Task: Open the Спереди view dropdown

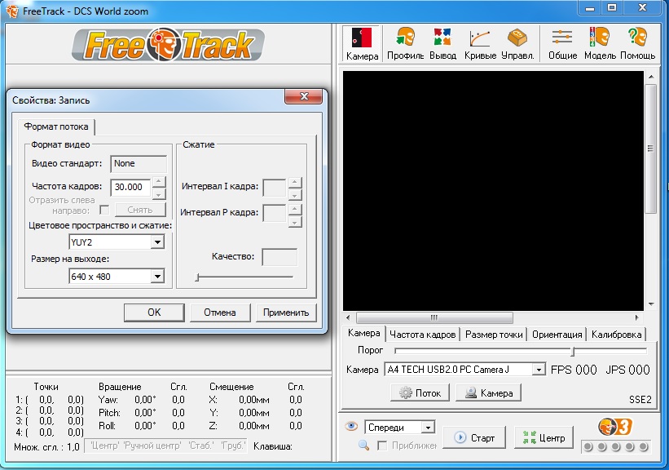Action: click(428, 428)
